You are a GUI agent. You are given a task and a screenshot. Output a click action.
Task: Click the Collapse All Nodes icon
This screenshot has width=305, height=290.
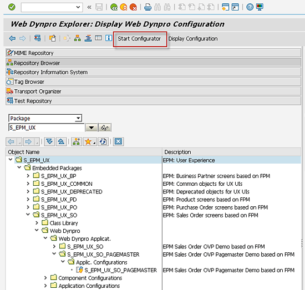(x=61, y=141)
